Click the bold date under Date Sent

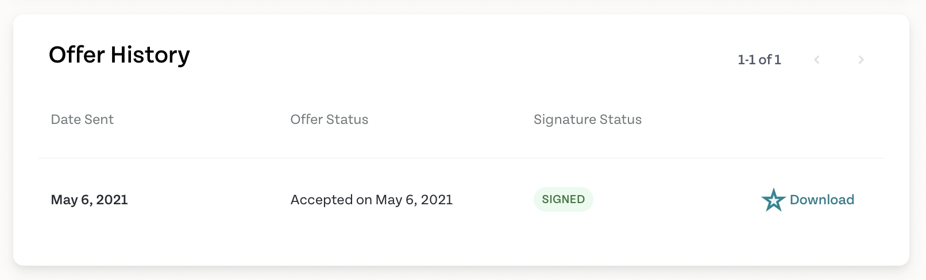click(89, 200)
